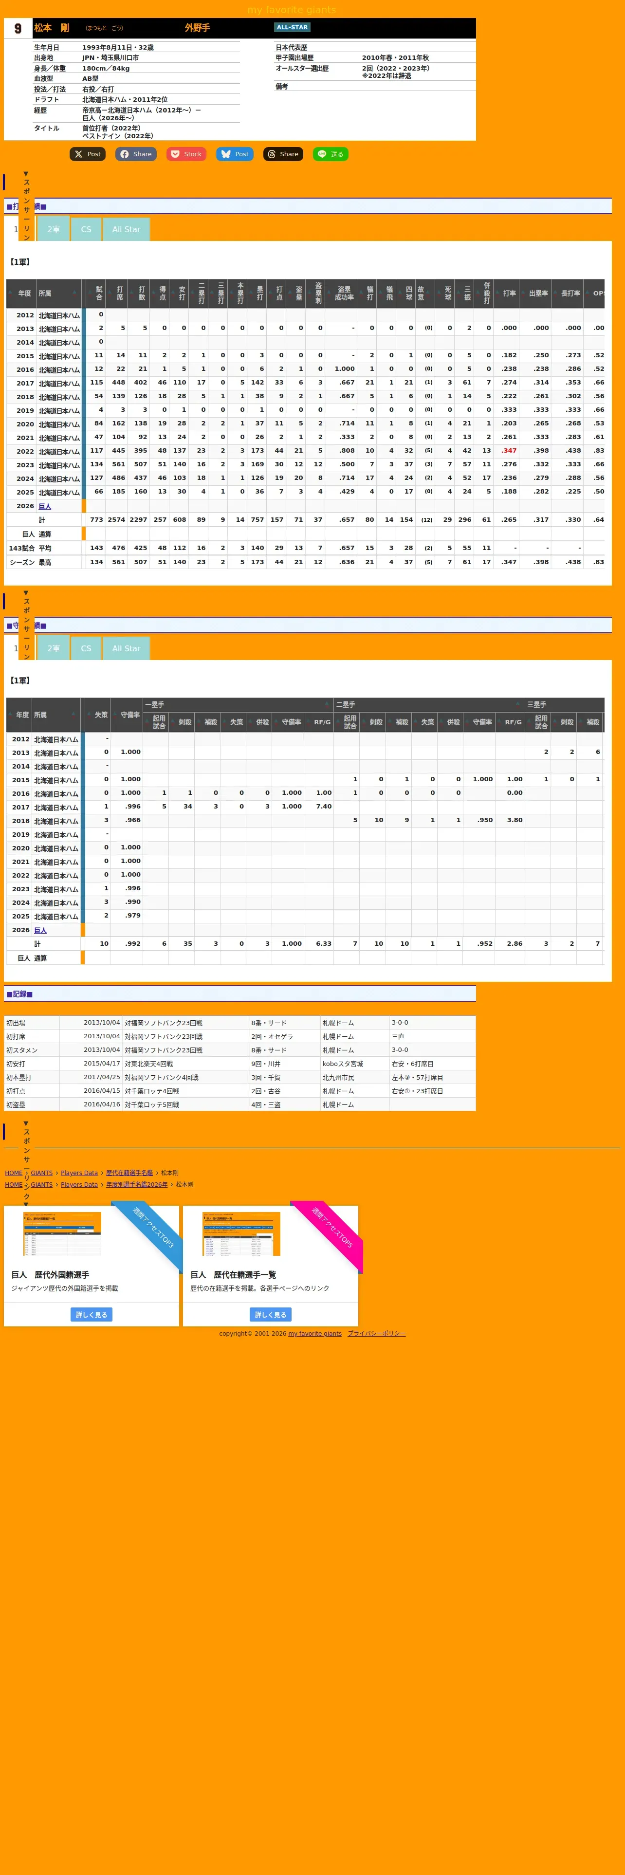This screenshot has height=1875, width=625.
Task: Click the 143試合 平均 row in the batting table
Action: tap(306, 548)
